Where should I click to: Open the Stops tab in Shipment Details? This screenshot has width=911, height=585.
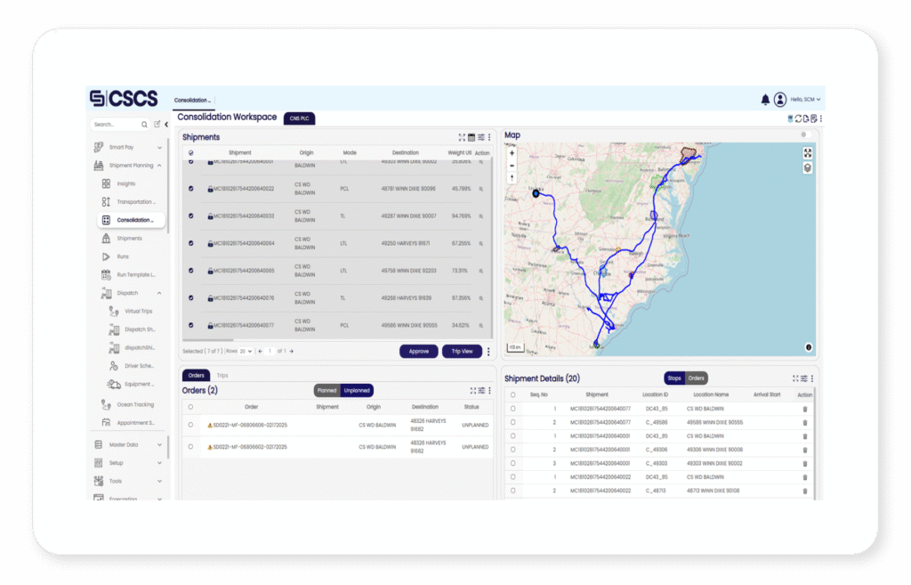[676, 378]
